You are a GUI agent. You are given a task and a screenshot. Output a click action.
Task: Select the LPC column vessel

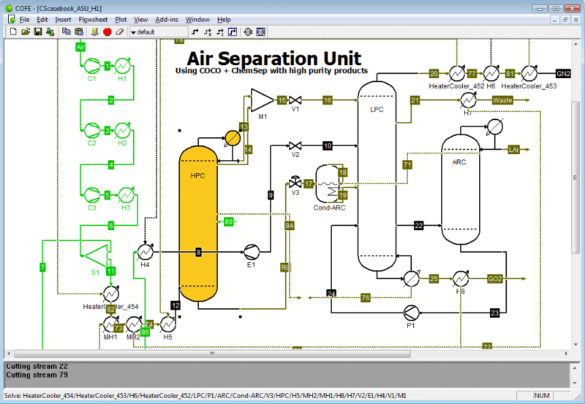pyautogui.click(x=377, y=175)
